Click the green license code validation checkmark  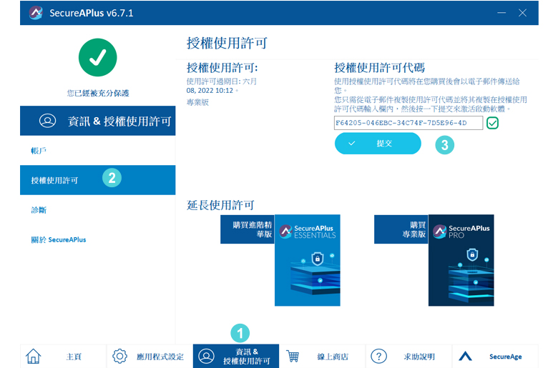pyautogui.click(x=492, y=123)
